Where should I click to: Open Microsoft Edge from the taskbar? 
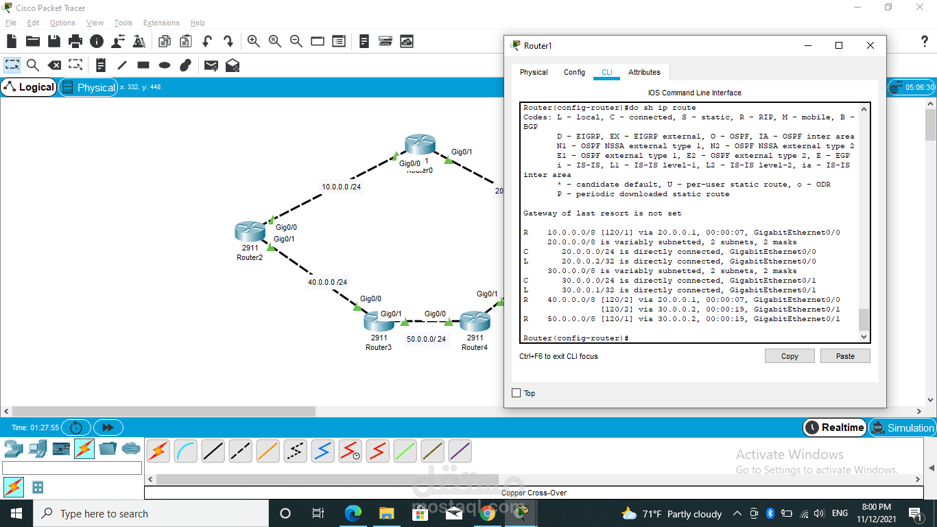[x=353, y=513]
